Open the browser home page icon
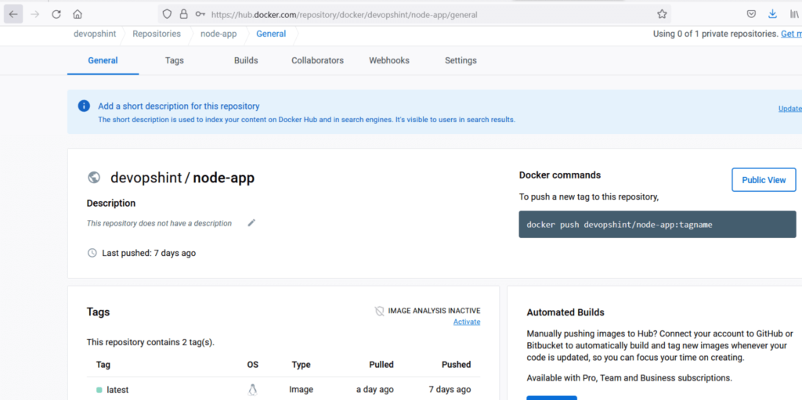This screenshot has width=802, height=400. 78,14
